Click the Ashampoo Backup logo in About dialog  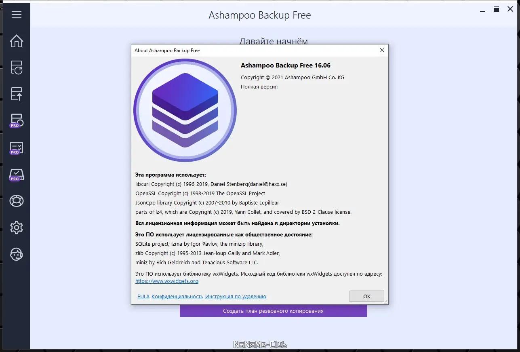(x=185, y=110)
